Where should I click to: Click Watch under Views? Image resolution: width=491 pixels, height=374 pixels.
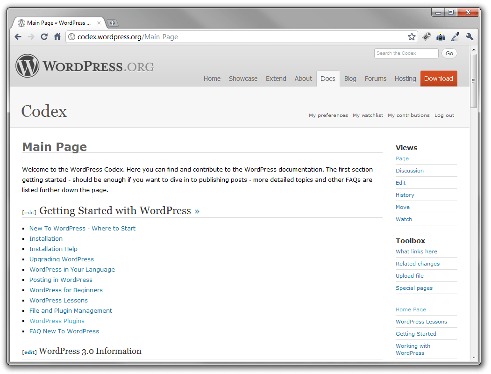point(404,220)
